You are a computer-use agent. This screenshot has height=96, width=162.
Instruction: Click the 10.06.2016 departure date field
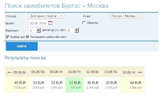point(38,23)
